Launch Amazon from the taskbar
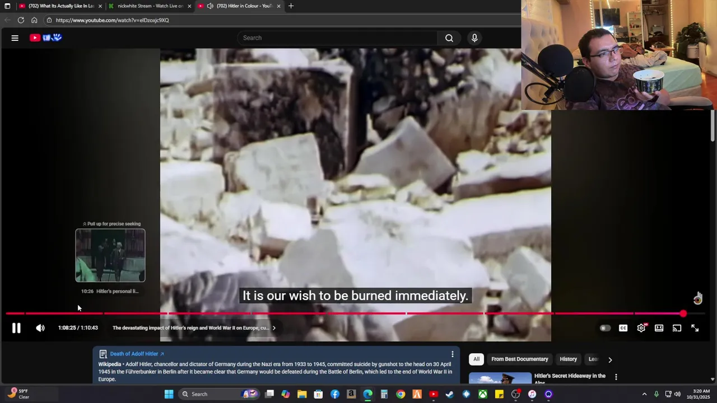This screenshot has width=717, height=403. click(x=351, y=394)
